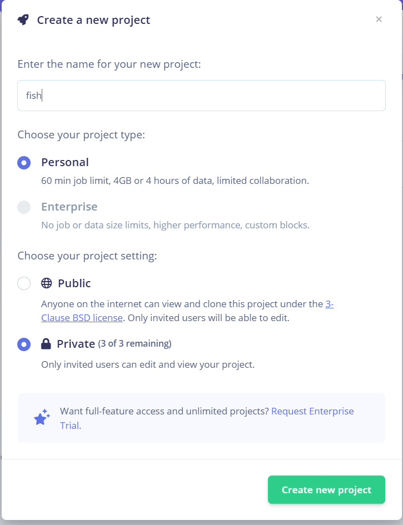Click the padlock icon beside Private

(46, 344)
